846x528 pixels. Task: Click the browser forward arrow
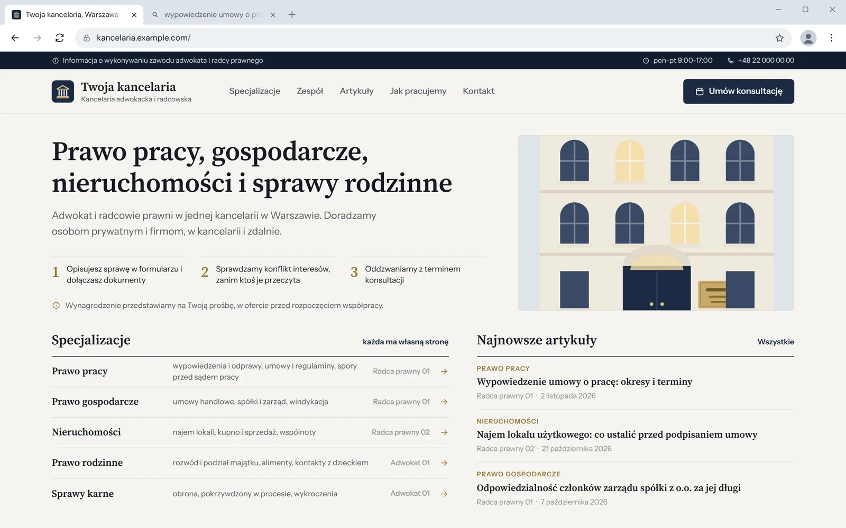(37, 38)
